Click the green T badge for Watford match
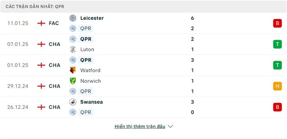This screenshot has width=287, height=139. (x=277, y=65)
